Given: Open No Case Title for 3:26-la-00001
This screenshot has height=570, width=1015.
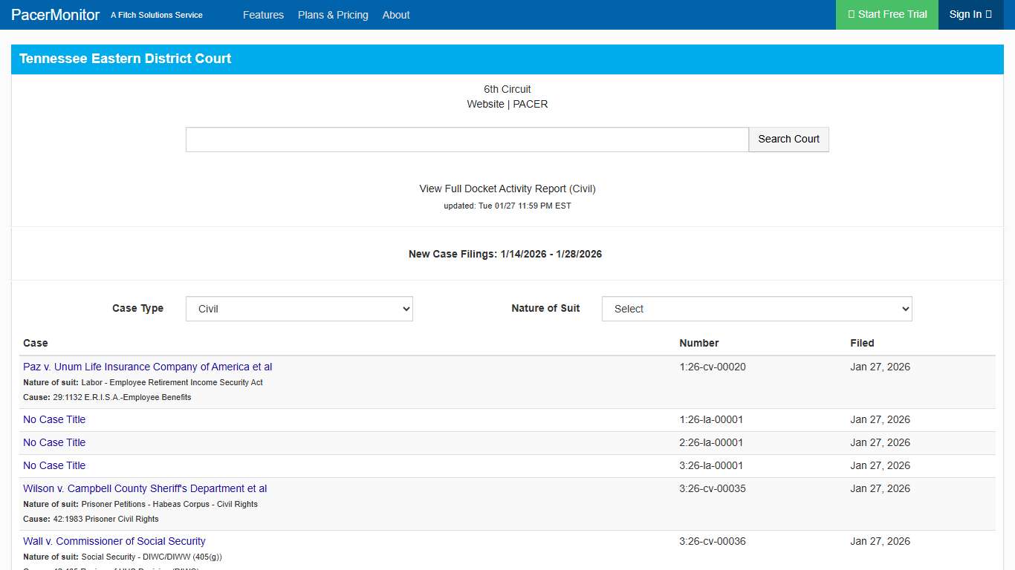Looking at the screenshot, I should (54, 465).
